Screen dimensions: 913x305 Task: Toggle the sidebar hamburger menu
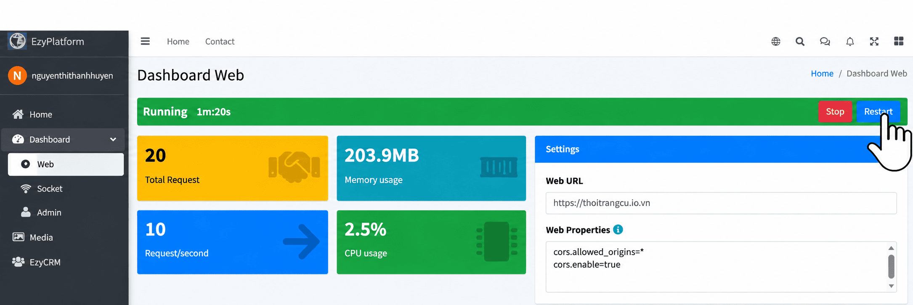(145, 41)
